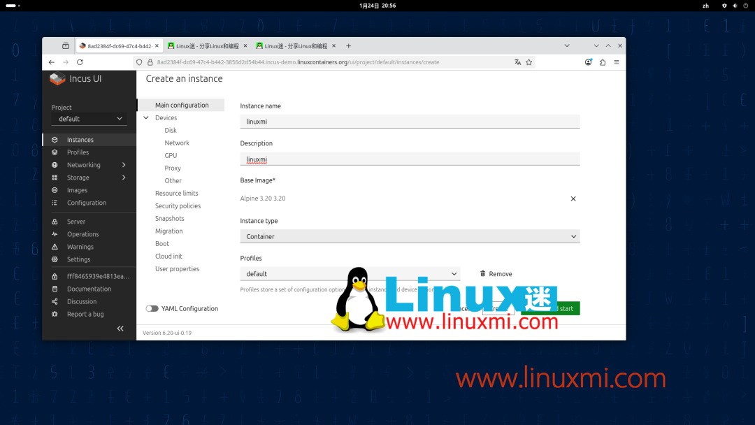Open the Documentation book icon

[x=55, y=289]
